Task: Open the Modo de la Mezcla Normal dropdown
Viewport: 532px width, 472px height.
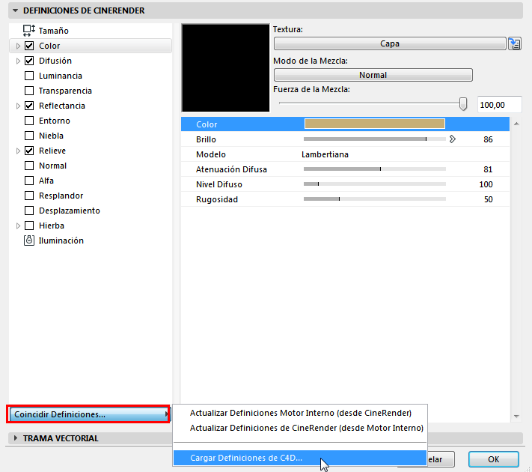Action: [x=373, y=75]
